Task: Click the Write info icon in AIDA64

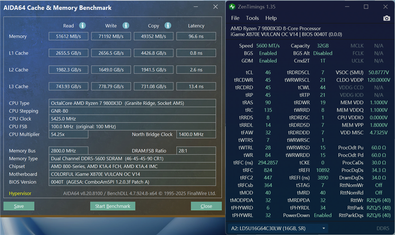Action: tap(126, 26)
